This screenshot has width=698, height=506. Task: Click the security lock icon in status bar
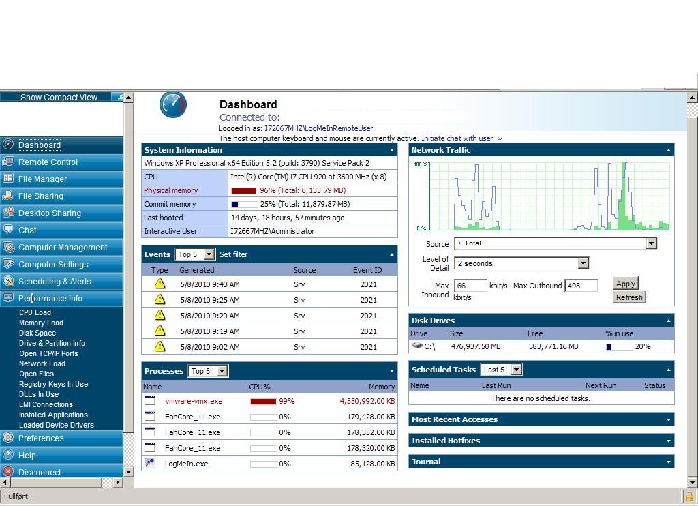689,497
